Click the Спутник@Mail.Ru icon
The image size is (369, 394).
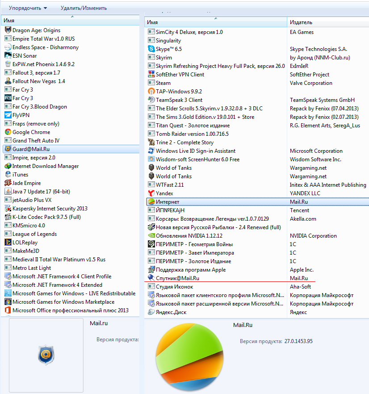[x=151, y=278]
